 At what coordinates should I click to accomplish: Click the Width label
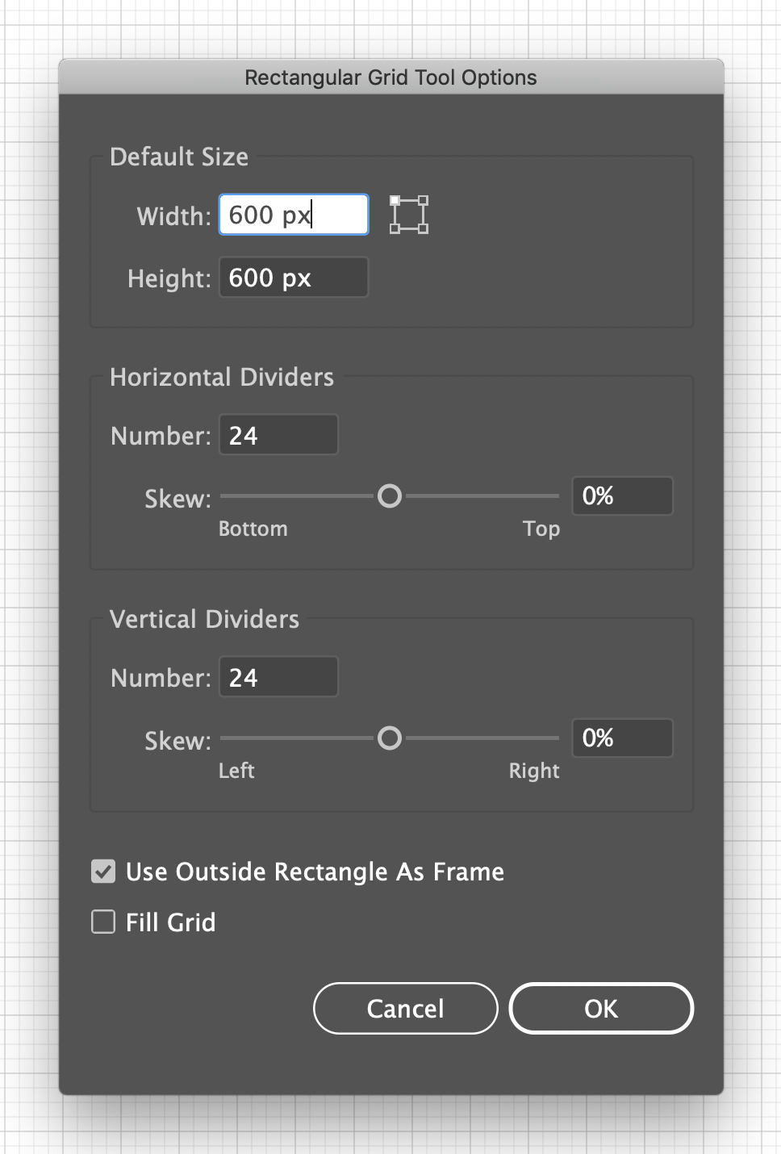[173, 216]
